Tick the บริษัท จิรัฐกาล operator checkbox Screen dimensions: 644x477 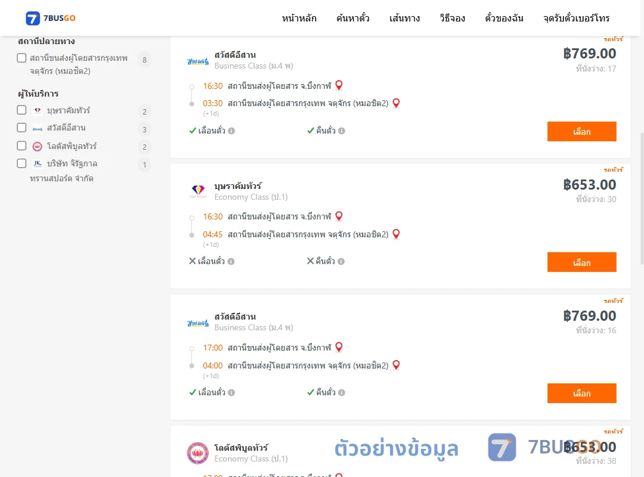click(x=22, y=163)
